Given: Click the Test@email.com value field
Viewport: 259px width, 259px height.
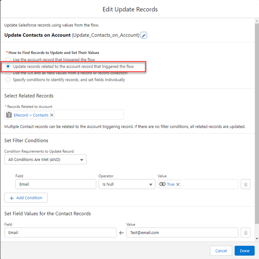Looking at the screenshot, I should coord(182,233).
